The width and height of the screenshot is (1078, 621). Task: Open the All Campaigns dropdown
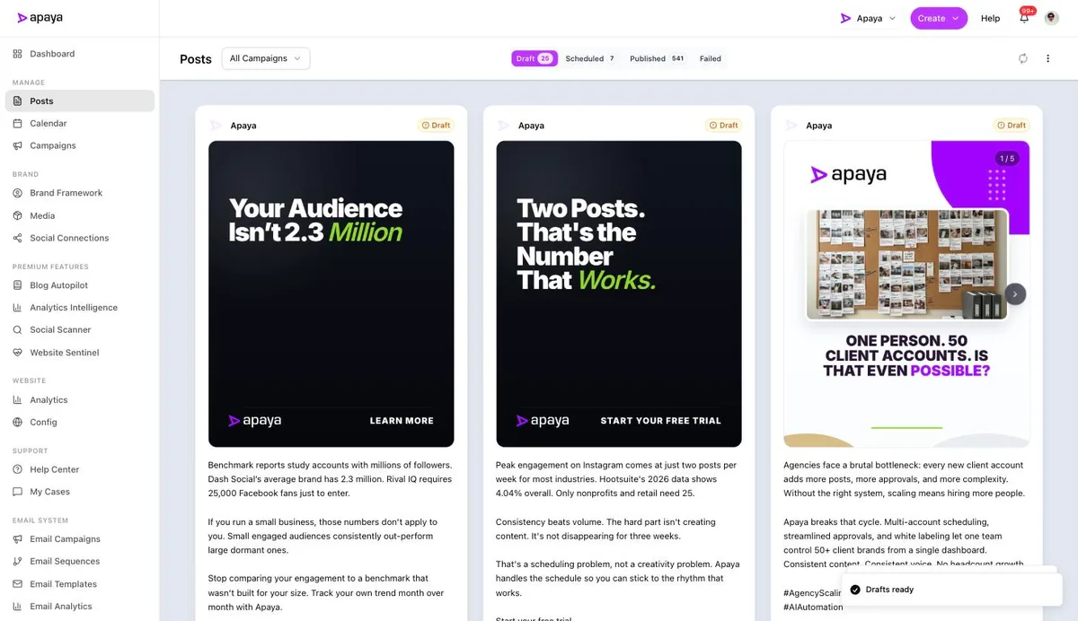[x=265, y=58]
